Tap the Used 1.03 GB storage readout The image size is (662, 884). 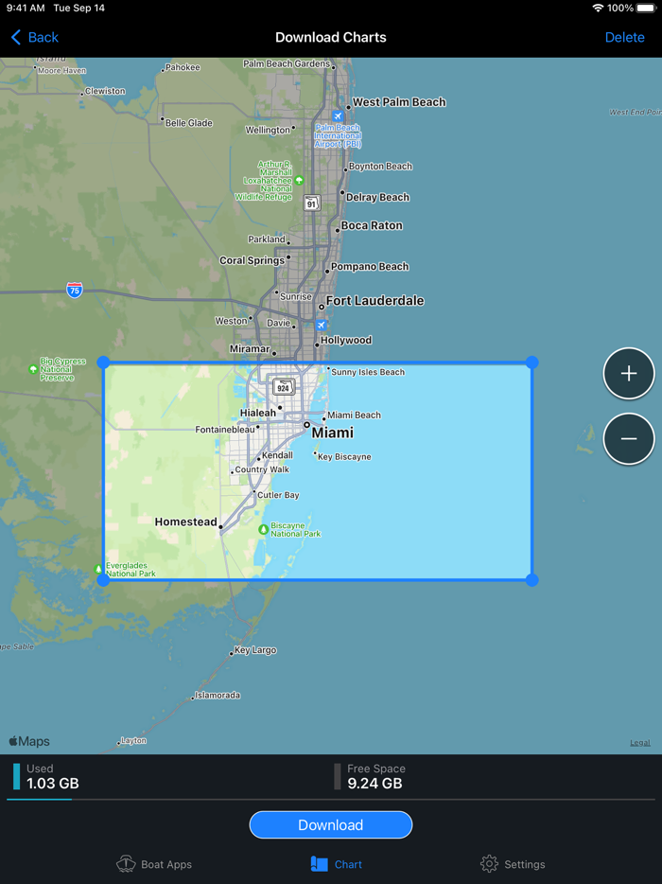pos(46,776)
